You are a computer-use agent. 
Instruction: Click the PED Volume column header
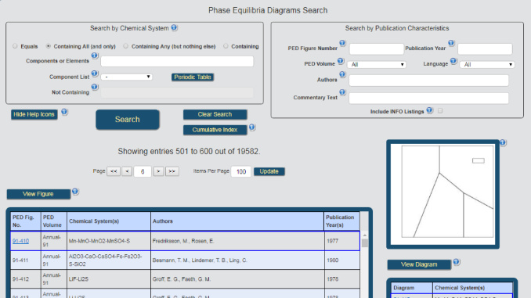point(54,221)
